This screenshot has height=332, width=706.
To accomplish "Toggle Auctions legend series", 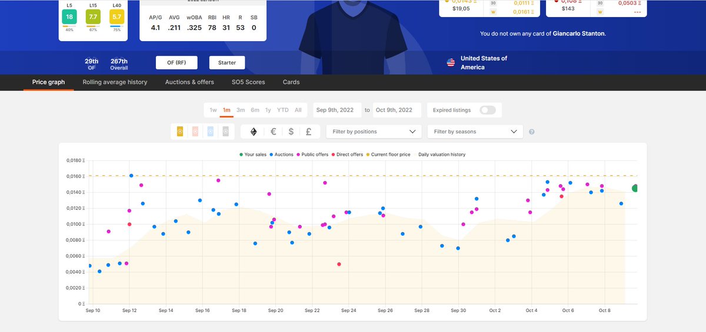I will [282, 155].
